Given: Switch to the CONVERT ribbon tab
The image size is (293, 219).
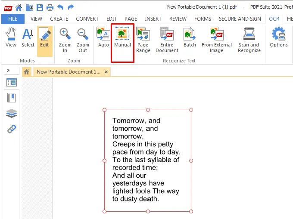Looking at the screenshot, I should (x=87, y=19).
